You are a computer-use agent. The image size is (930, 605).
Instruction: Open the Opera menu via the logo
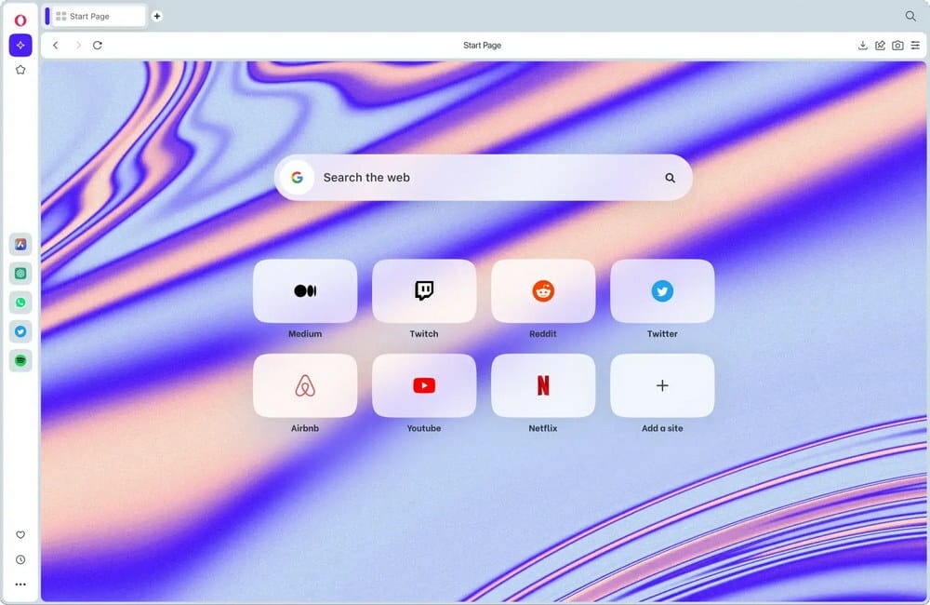(20, 16)
